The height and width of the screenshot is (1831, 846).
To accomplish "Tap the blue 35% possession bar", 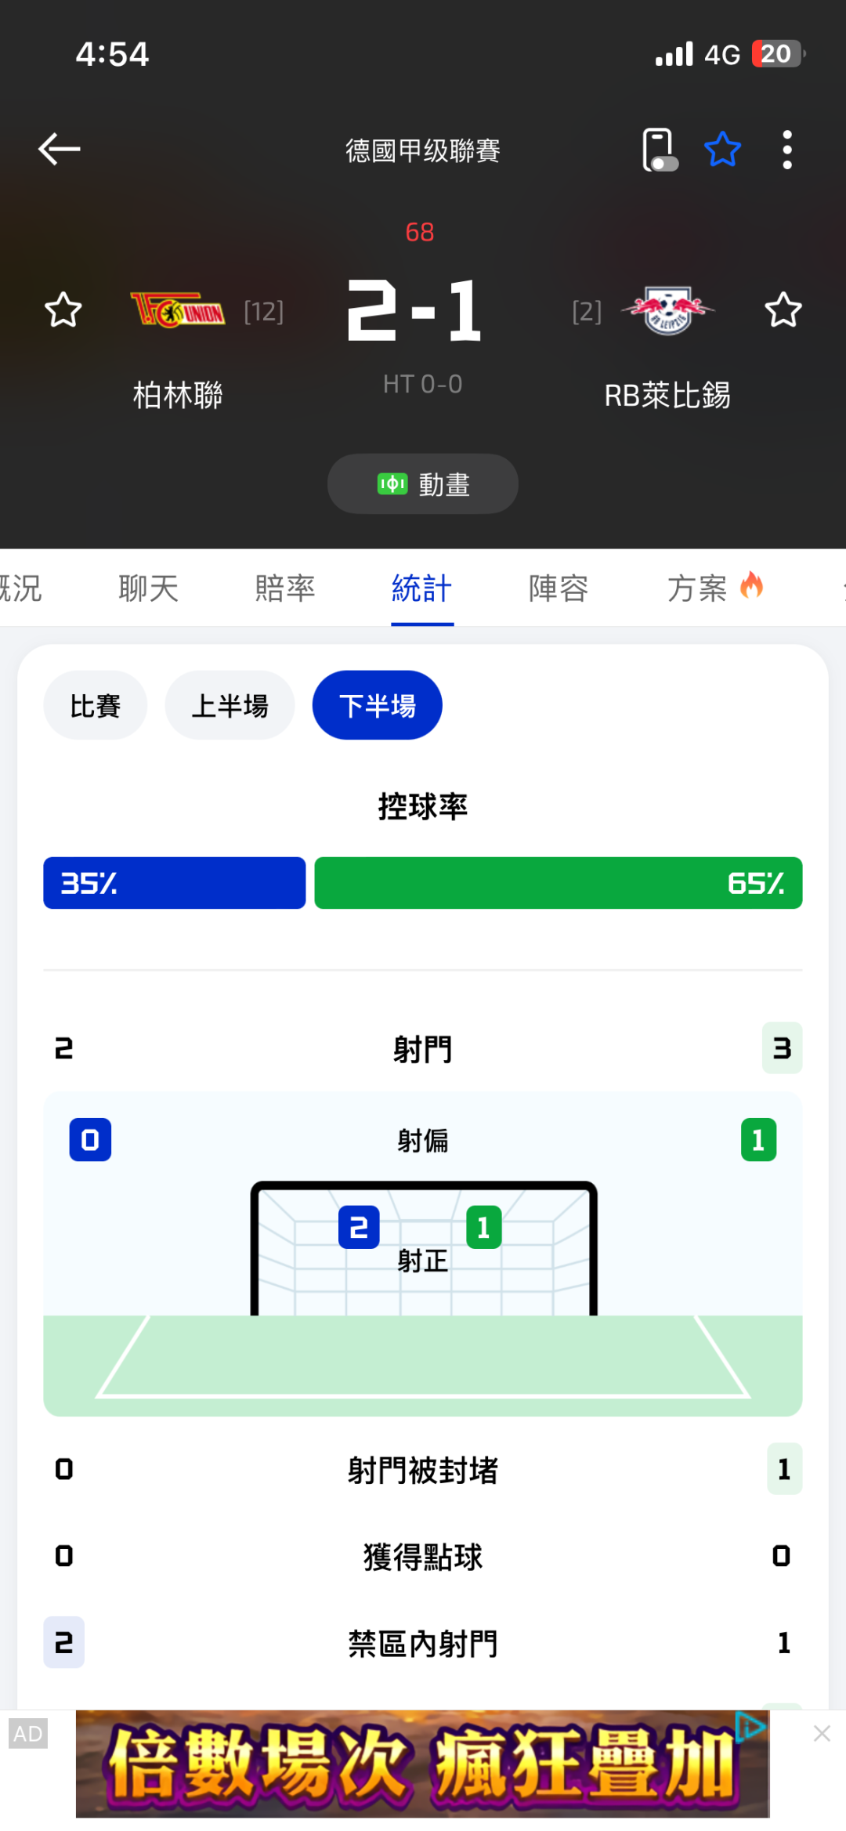I will coord(174,883).
